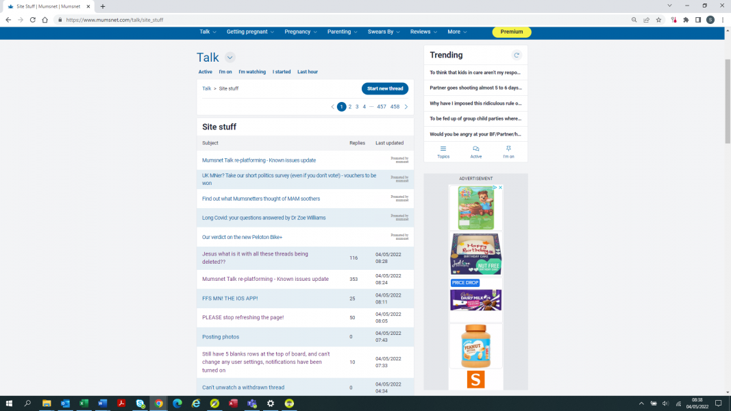Go to page 458 of threads
The width and height of the screenshot is (731, 411).
pyautogui.click(x=395, y=107)
